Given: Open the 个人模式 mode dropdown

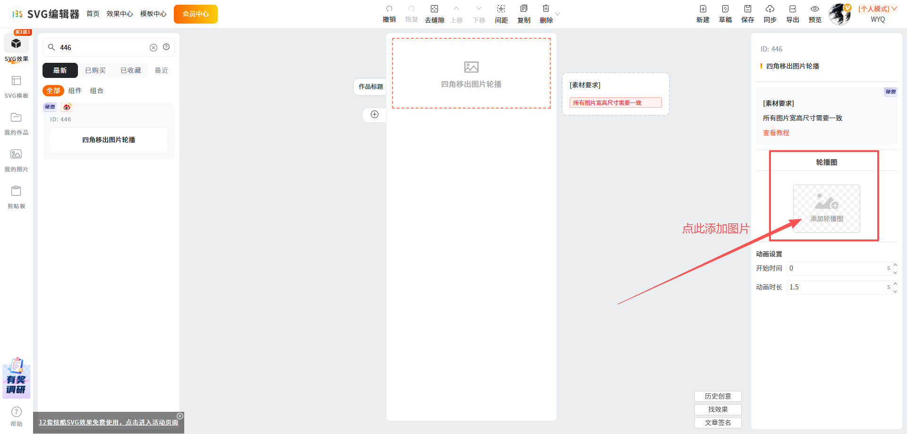Looking at the screenshot, I should pyautogui.click(x=878, y=9).
